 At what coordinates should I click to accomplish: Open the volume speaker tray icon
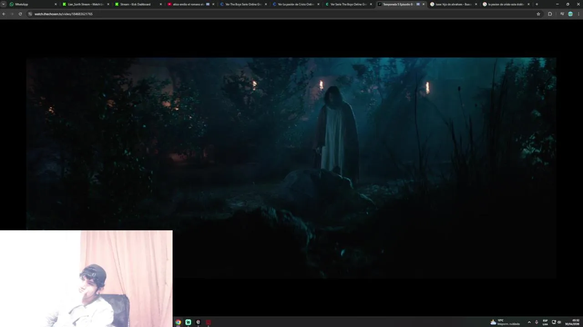tap(559, 322)
